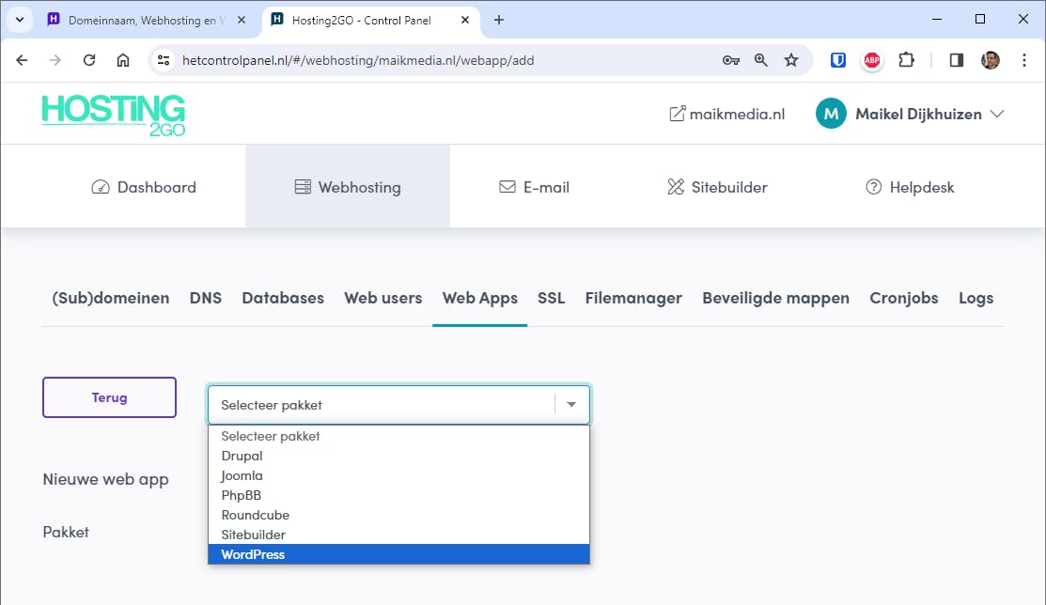The image size is (1046, 605).
Task: Reload the page with the refresh icon
Action: coord(89,60)
